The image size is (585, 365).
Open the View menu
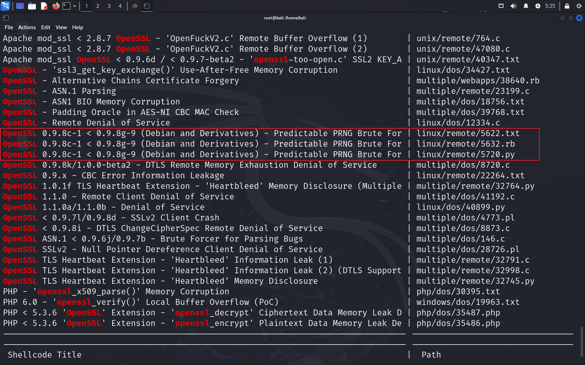click(x=61, y=27)
